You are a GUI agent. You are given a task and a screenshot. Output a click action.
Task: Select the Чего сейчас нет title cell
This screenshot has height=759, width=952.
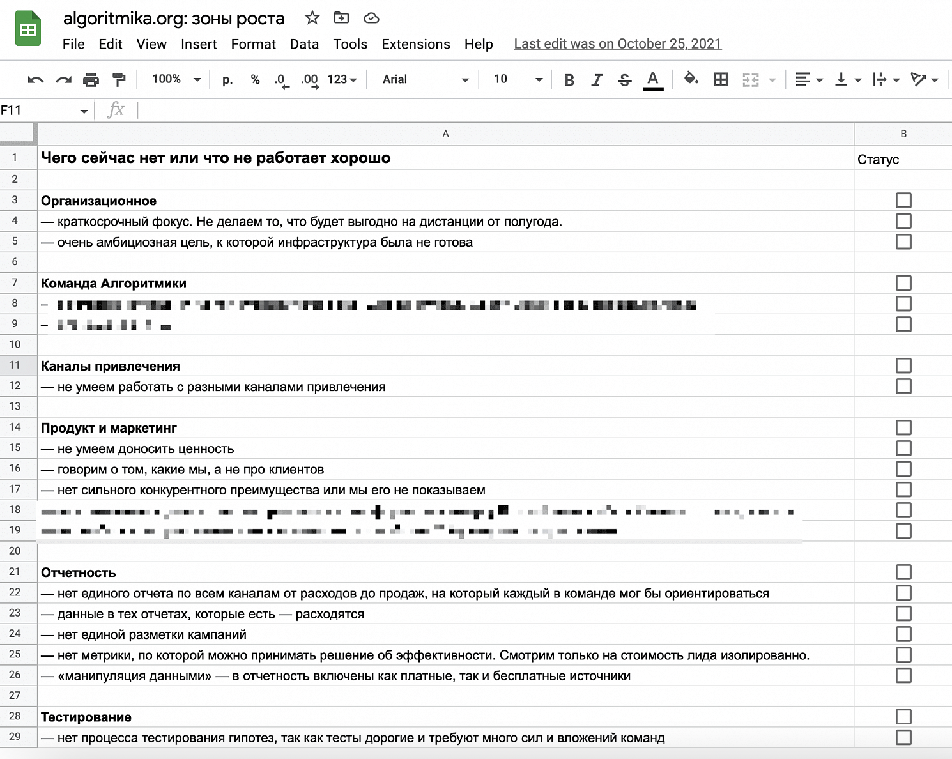(445, 158)
